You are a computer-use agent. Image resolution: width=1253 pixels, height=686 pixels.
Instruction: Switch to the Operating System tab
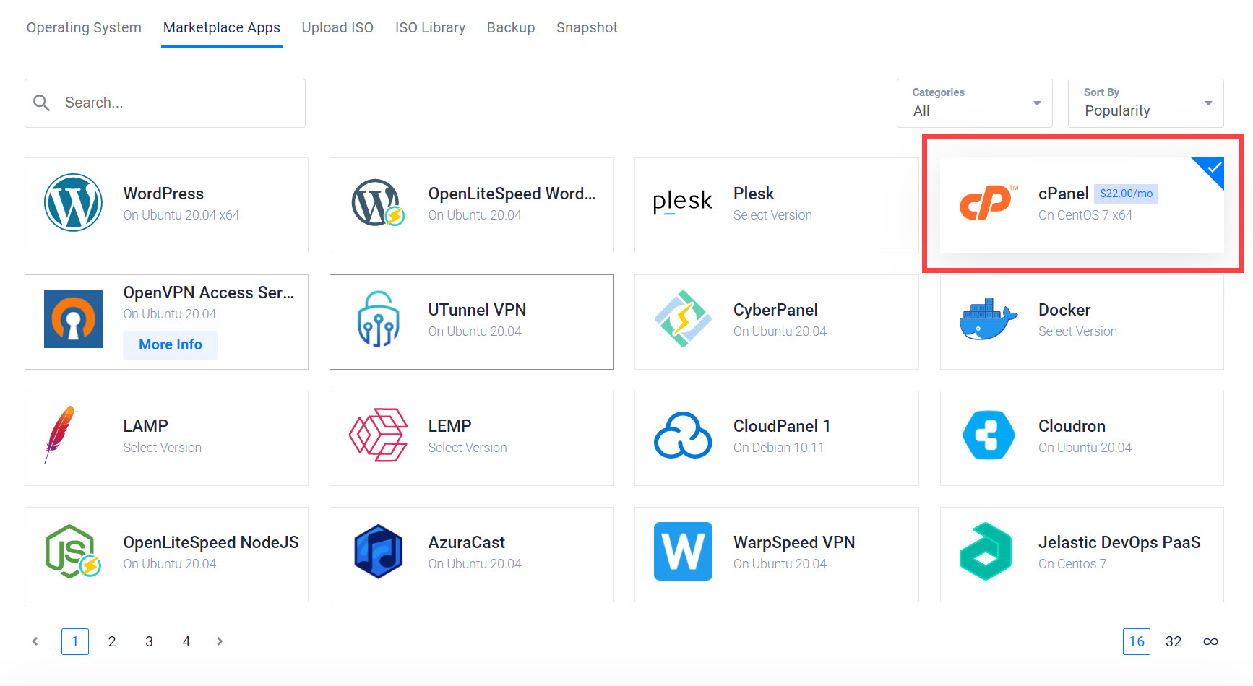point(83,27)
